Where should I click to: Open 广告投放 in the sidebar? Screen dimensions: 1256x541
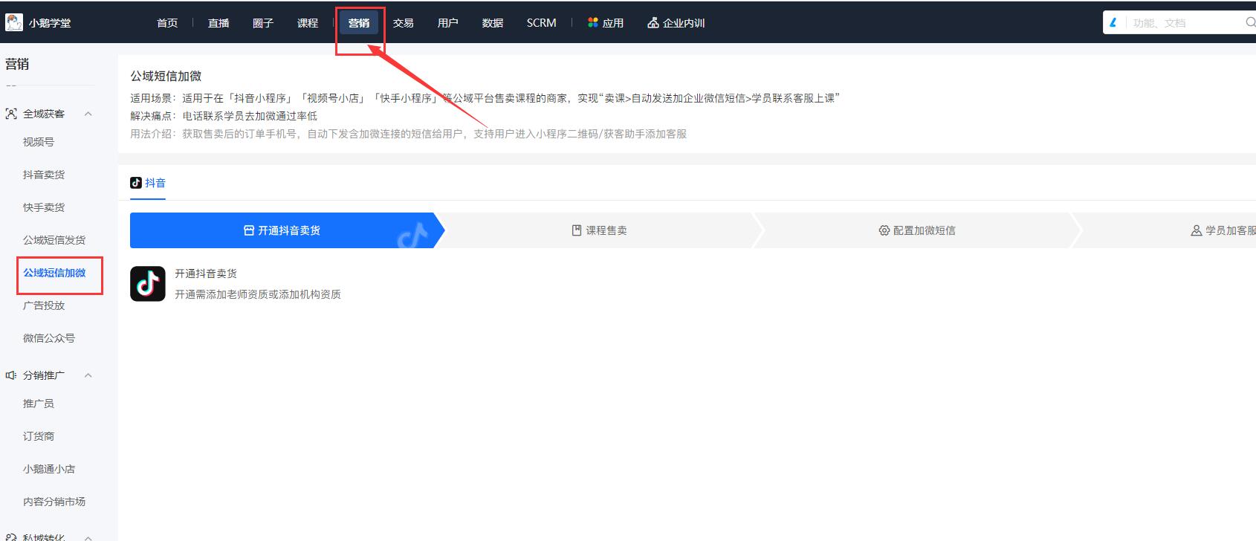click(x=44, y=305)
